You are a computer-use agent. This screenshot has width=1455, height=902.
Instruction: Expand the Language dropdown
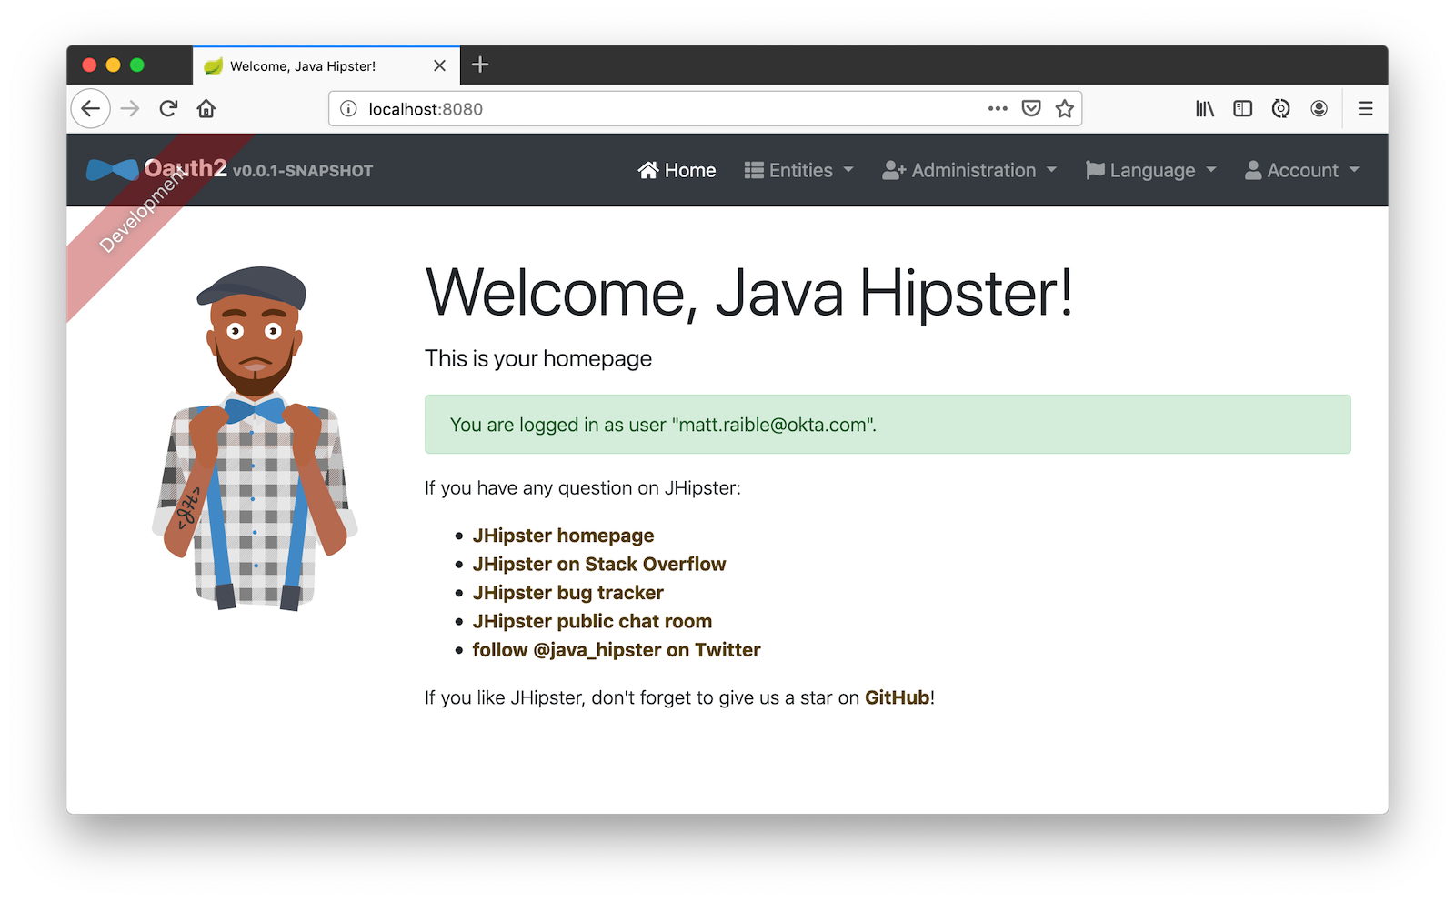coord(1150,171)
